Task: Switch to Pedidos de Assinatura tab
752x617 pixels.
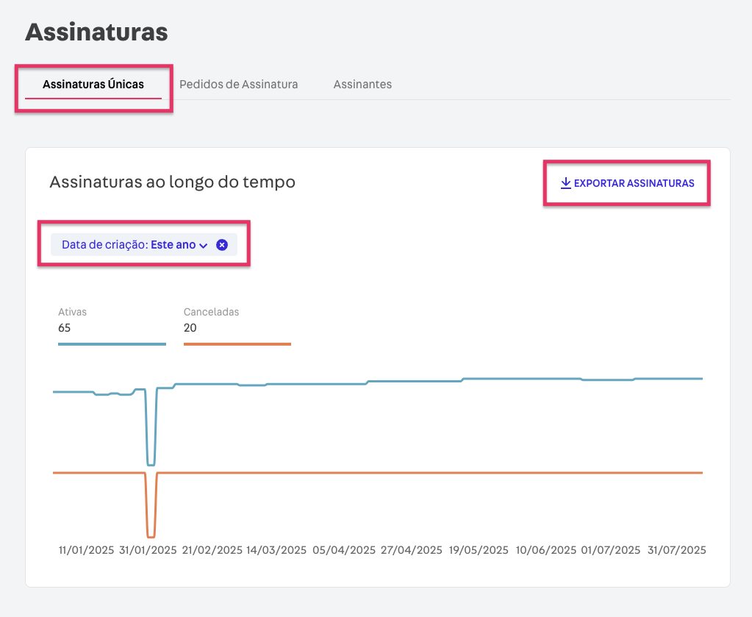Action: coord(238,84)
